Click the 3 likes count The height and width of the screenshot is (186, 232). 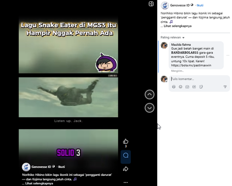[x=126, y=146]
